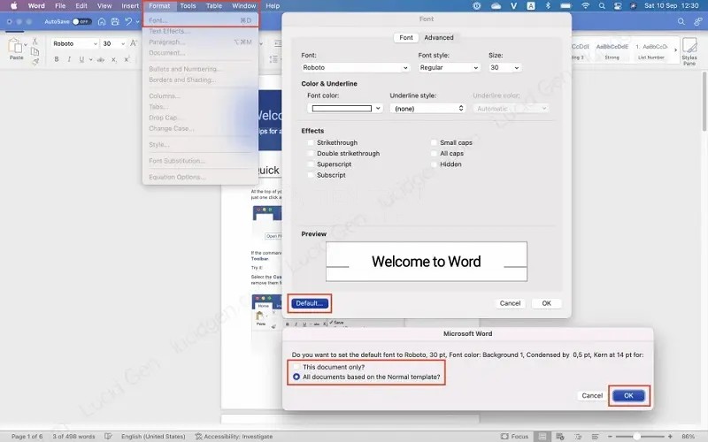The image size is (708, 442).
Task: Click the Bold formatting icon
Action: (57, 59)
